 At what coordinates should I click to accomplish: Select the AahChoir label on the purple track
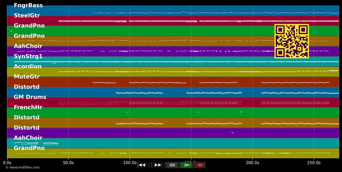click(x=28, y=46)
